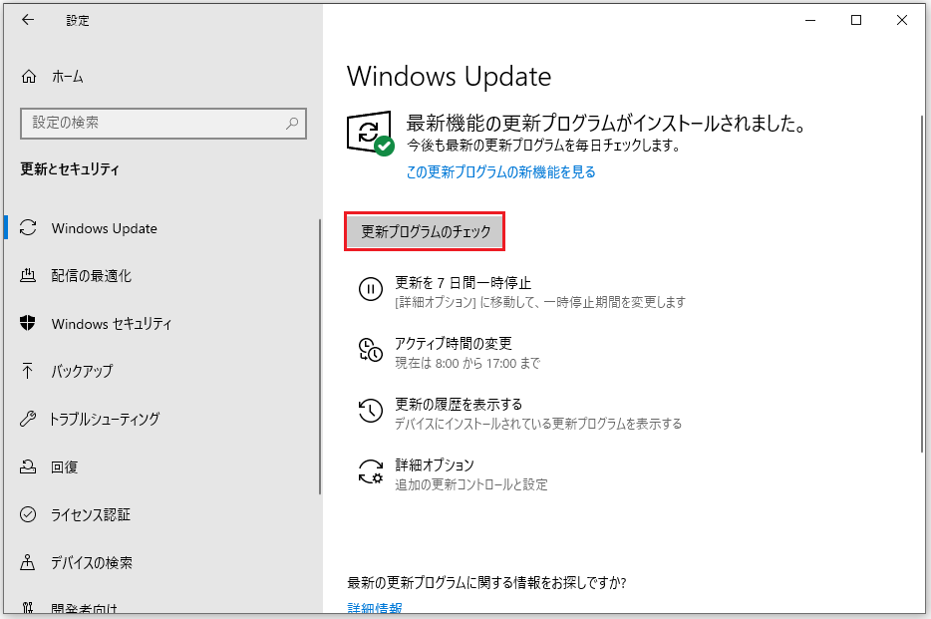Click the pause updates circle icon
Screen dimensions: 931x619
coord(370,289)
